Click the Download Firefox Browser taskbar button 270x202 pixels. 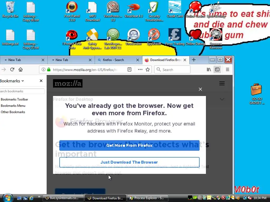(105, 198)
